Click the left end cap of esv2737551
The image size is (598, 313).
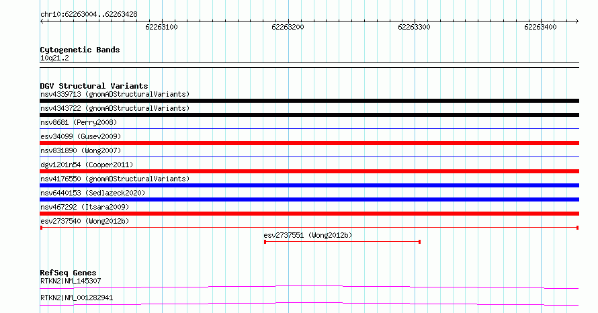pos(265,242)
